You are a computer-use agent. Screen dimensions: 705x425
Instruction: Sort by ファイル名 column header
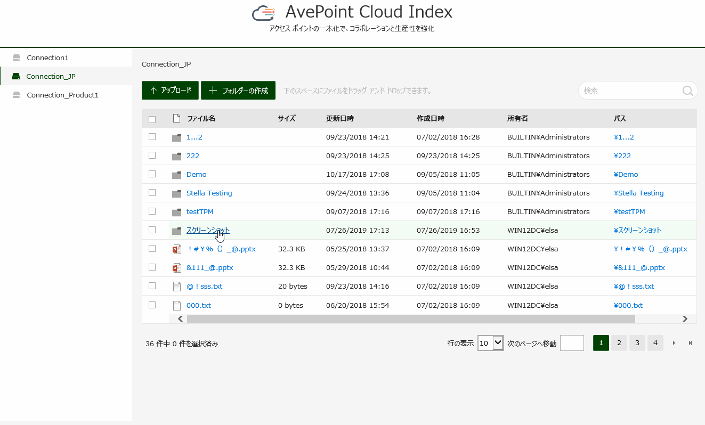(x=201, y=118)
